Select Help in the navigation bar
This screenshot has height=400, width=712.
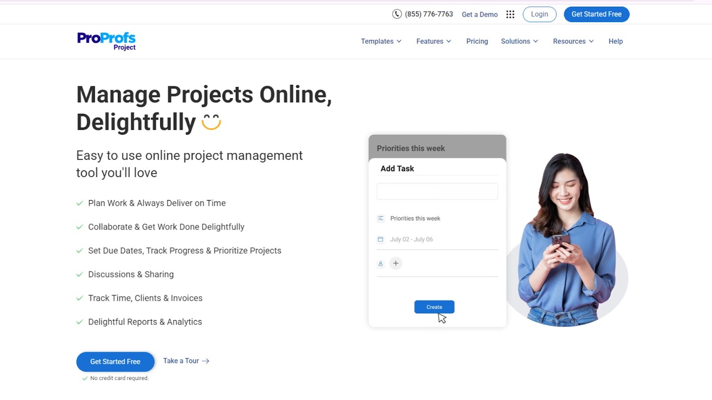pyautogui.click(x=615, y=41)
